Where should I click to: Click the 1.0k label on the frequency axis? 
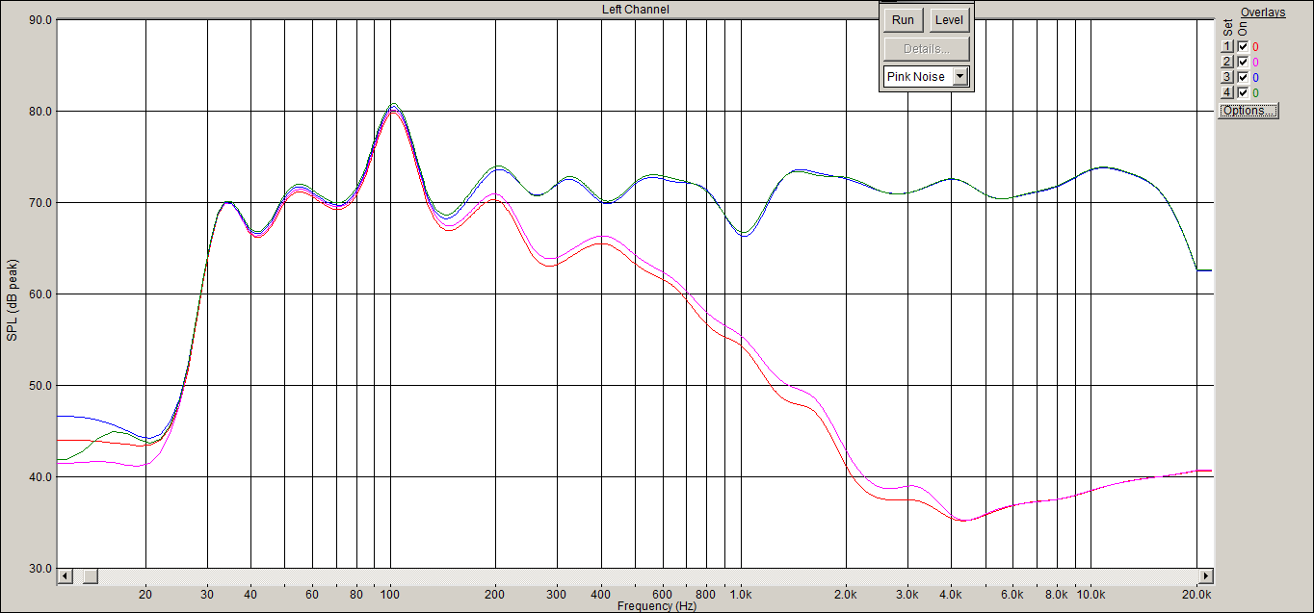coord(741,595)
